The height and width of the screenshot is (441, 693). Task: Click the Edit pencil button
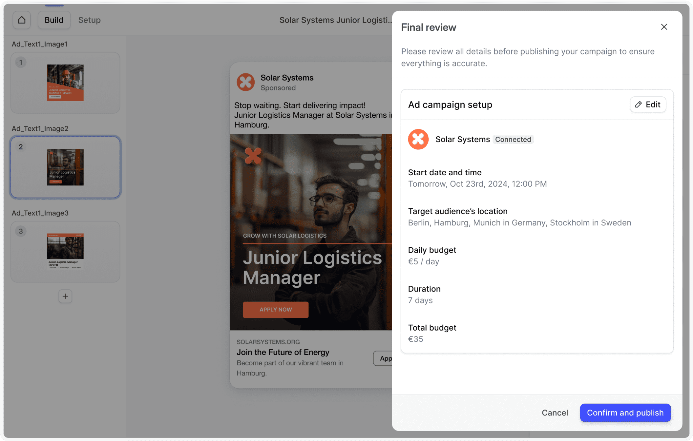(x=648, y=105)
